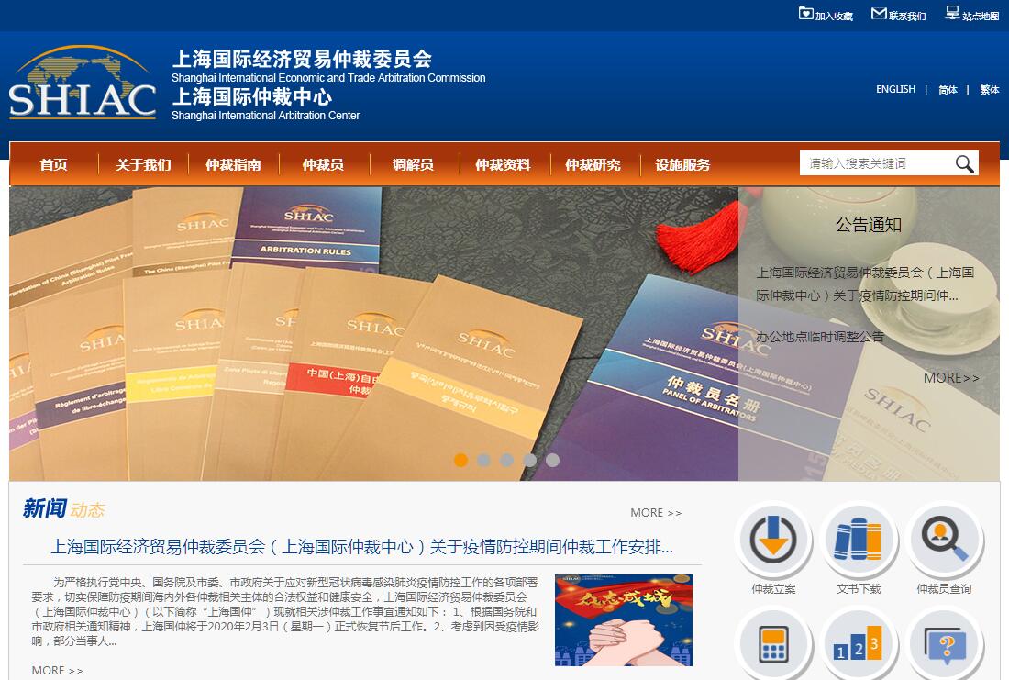Open the 文书下载 books icon
This screenshot has height=680, width=1009.
pyautogui.click(x=858, y=541)
